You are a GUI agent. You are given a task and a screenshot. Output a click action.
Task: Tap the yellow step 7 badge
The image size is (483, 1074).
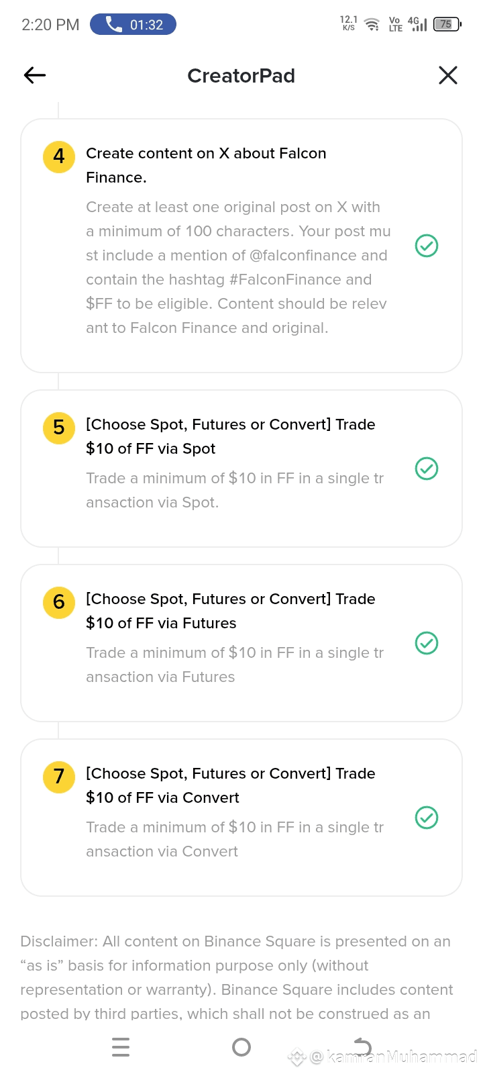(x=59, y=777)
